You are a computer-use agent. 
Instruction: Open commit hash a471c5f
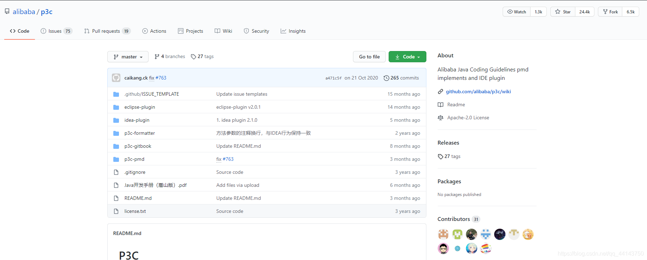point(334,78)
